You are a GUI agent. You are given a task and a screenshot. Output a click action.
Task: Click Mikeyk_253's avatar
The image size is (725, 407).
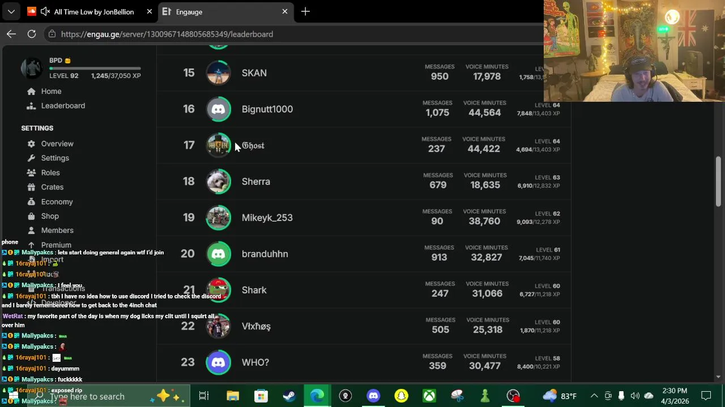click(x=218, y=218)
